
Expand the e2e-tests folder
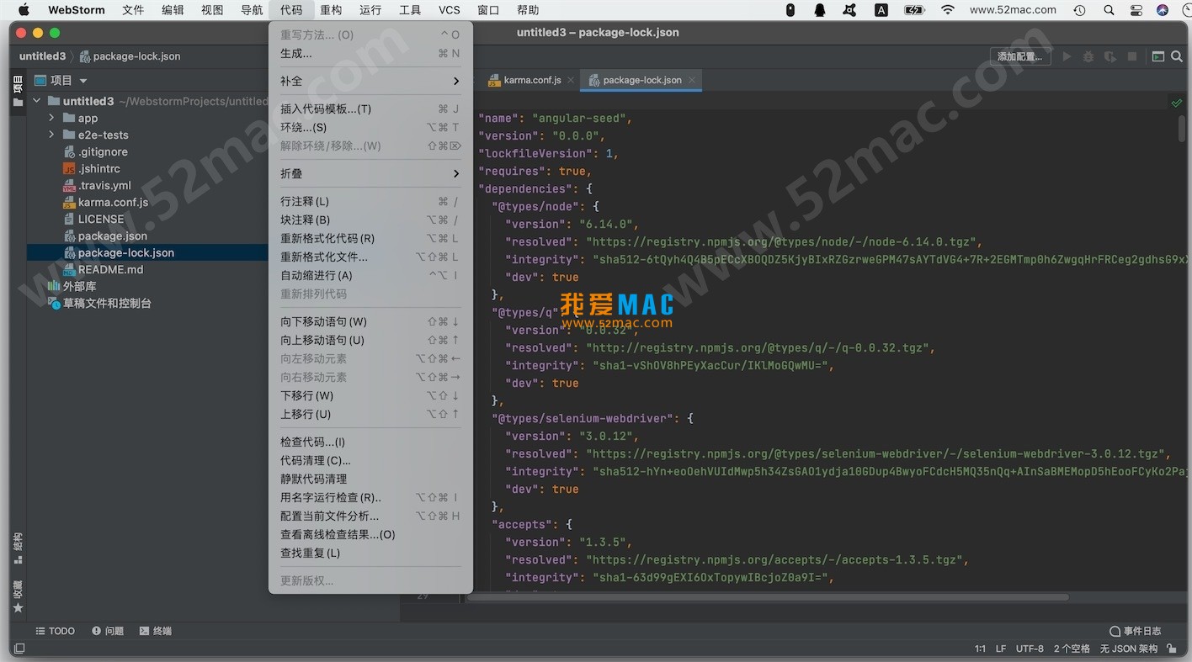pos(51,135)
